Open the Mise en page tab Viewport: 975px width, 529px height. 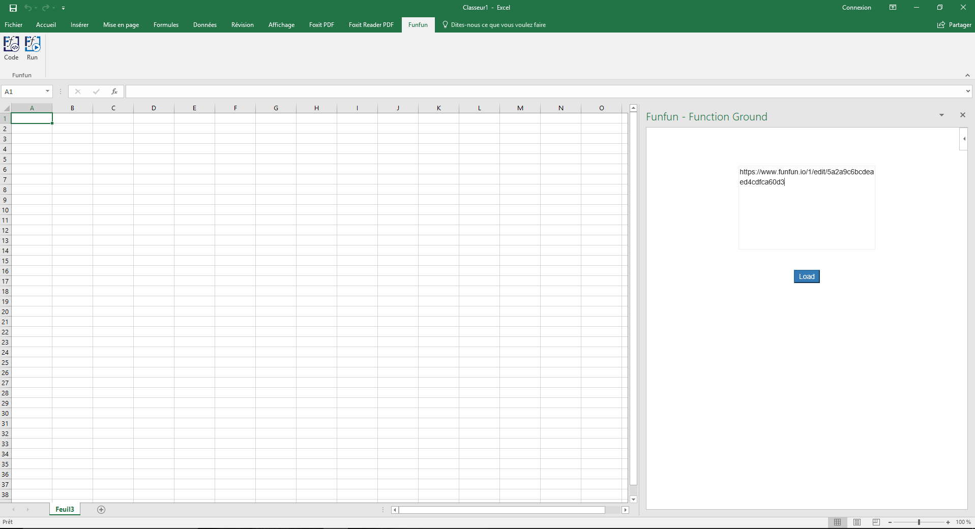click(121, 25)
